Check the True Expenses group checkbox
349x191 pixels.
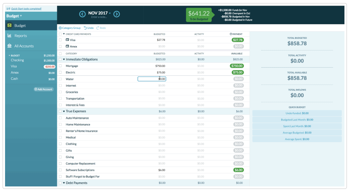[60, 111]
